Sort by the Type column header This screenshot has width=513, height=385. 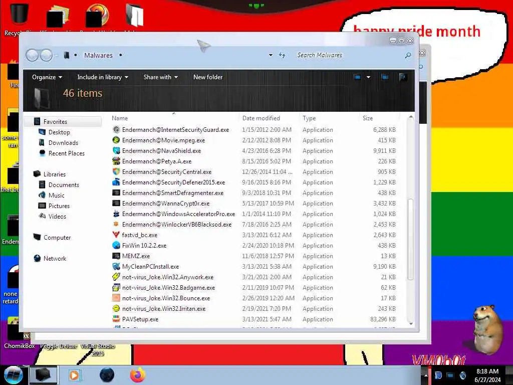tap(309, 118)
